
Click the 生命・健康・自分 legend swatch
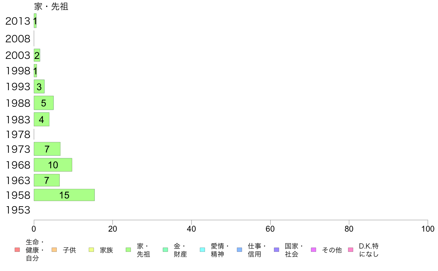coord(17,250)
